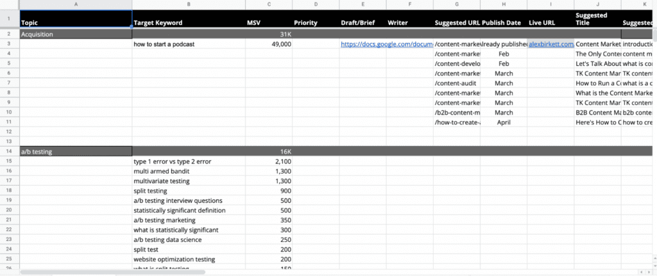This screenshot has width=657, height=276.
Task: Select 'a/b testing data science' cell
Action: (189, 239)
